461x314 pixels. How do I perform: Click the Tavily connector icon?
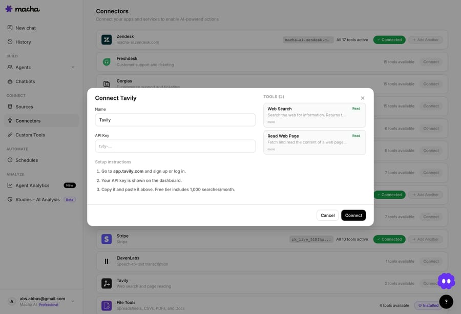[x=107, y=283]
